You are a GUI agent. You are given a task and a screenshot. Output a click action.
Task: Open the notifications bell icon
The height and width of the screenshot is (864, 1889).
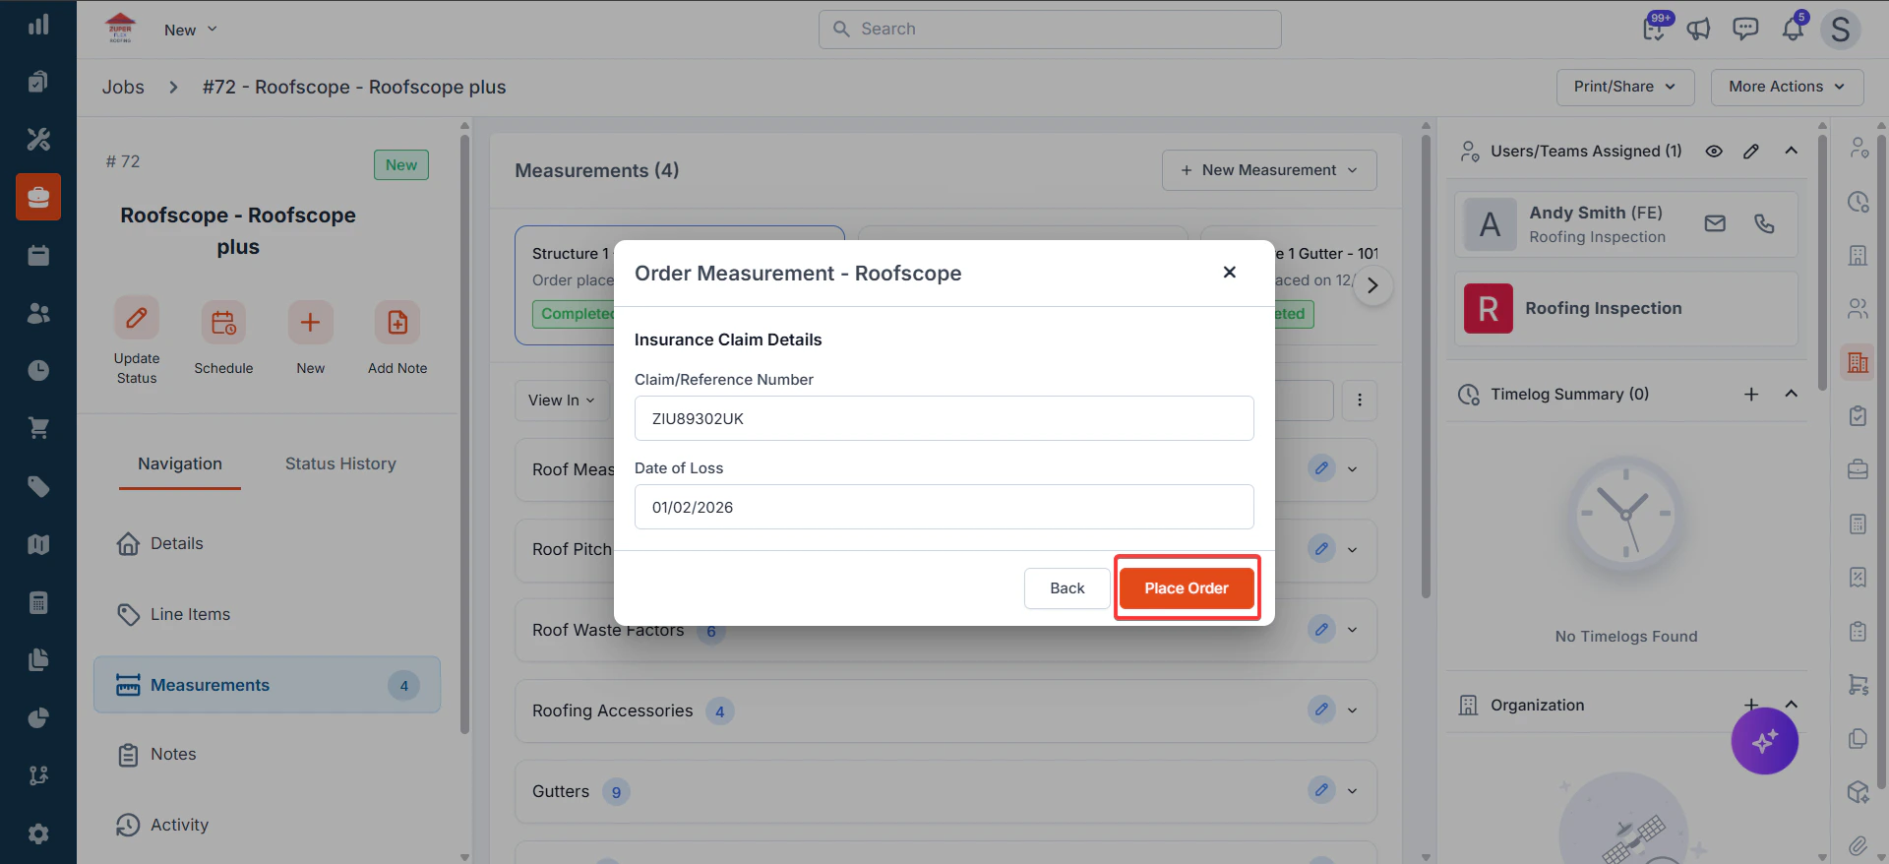(1793, 29)
